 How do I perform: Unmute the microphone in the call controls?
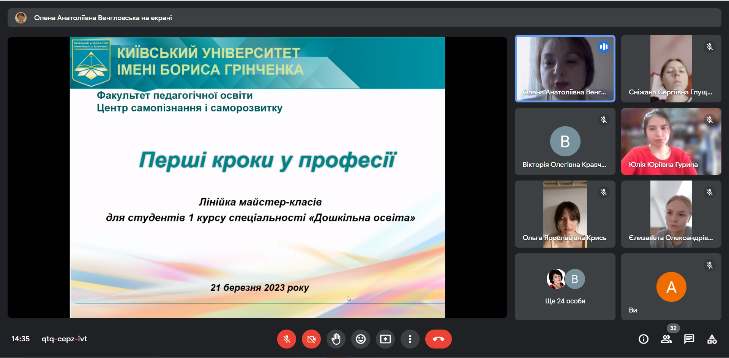(x=287, y=339)
